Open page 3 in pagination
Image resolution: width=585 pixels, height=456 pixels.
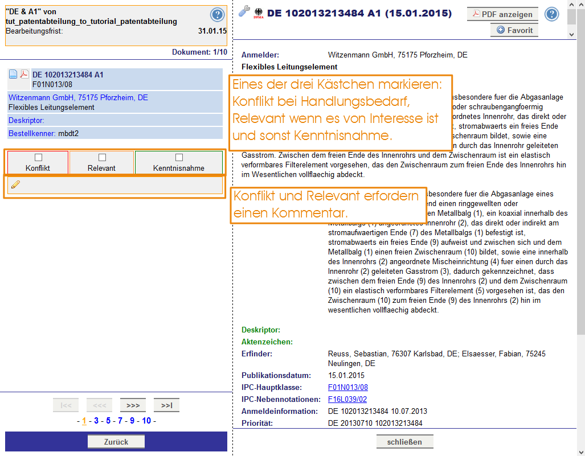pos(96,421)
